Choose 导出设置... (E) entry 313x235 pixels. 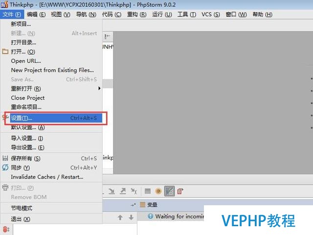51,147
